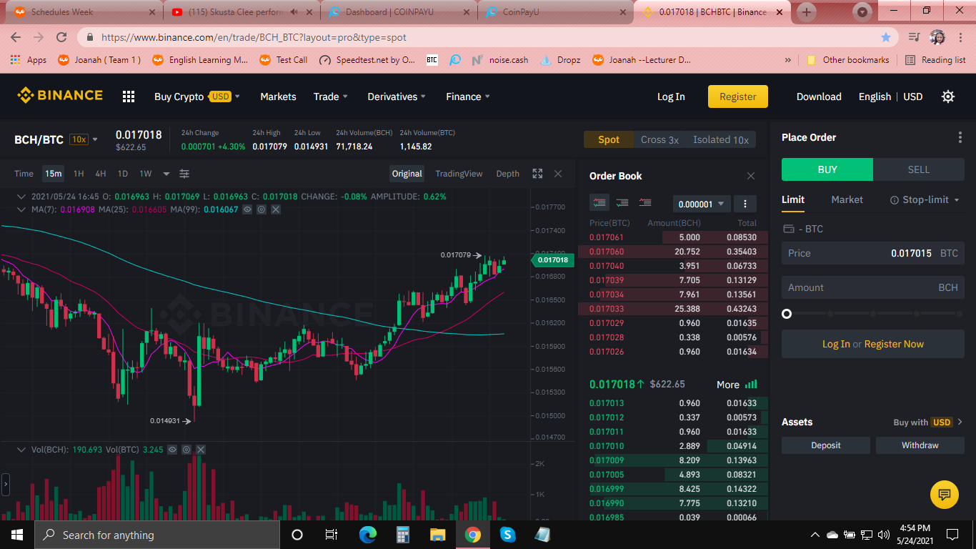
Task: Open Place Order more options menu
Action: (960, 137)
